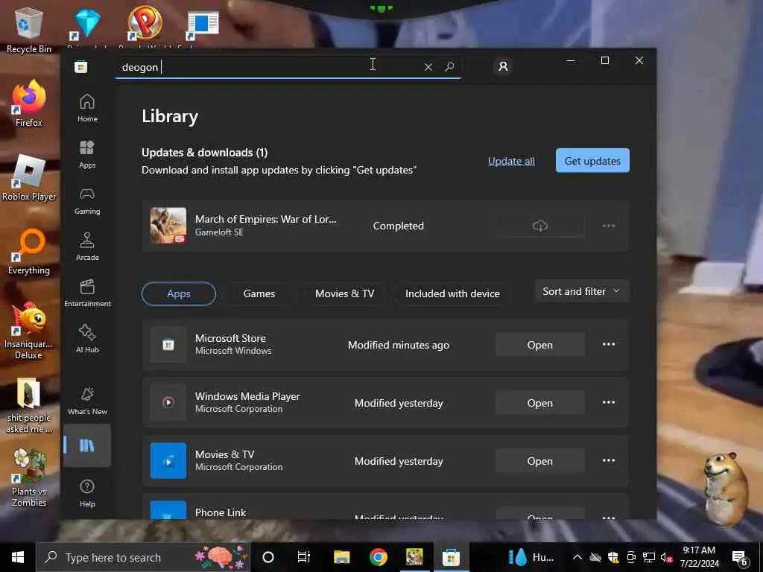
Task: Click 'Modified minutes ago' text
Action: (399, 345)
